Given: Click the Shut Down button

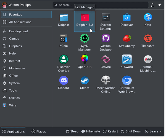Looking at the screenshot, I should coord(131,131).
